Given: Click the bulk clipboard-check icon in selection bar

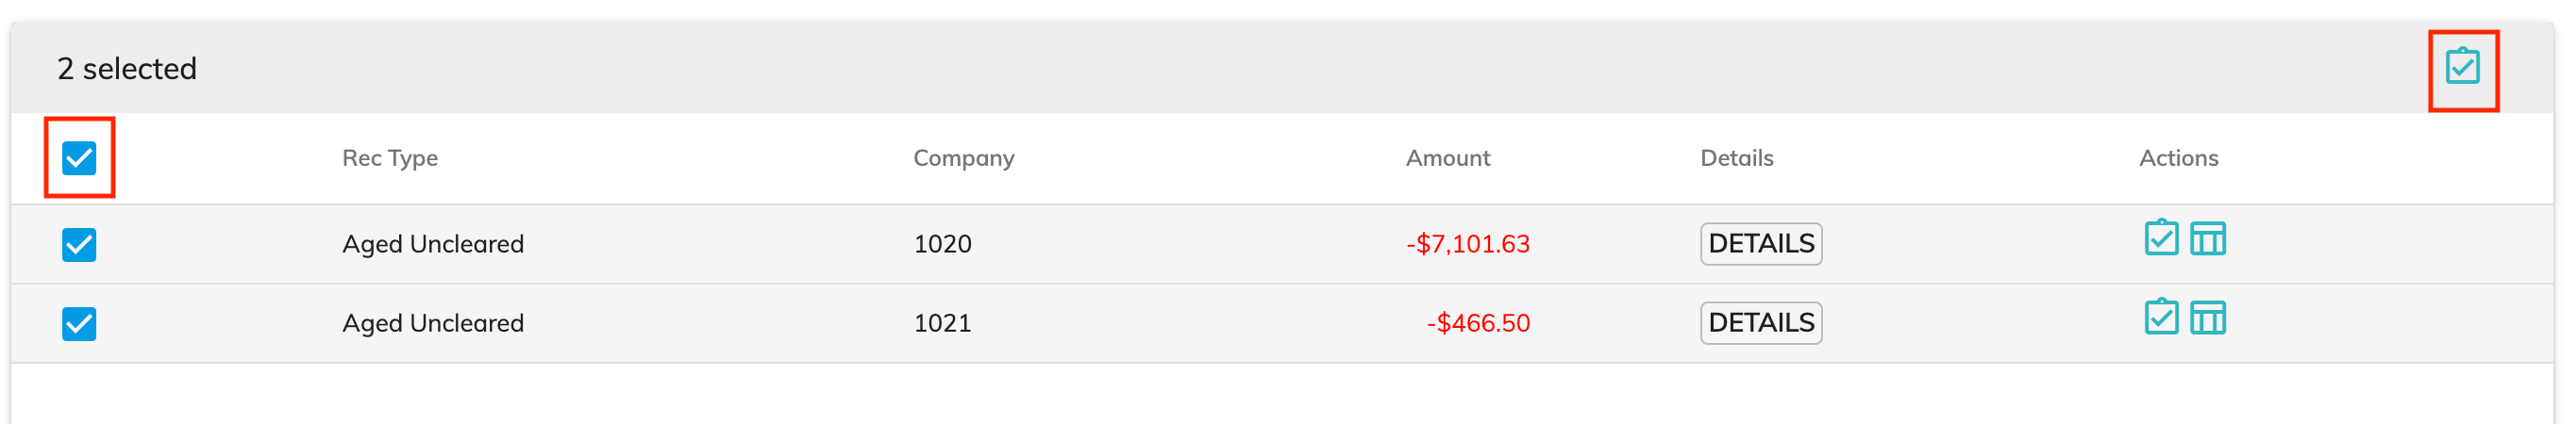Looking at the screenshot, I should point(2462,68).
